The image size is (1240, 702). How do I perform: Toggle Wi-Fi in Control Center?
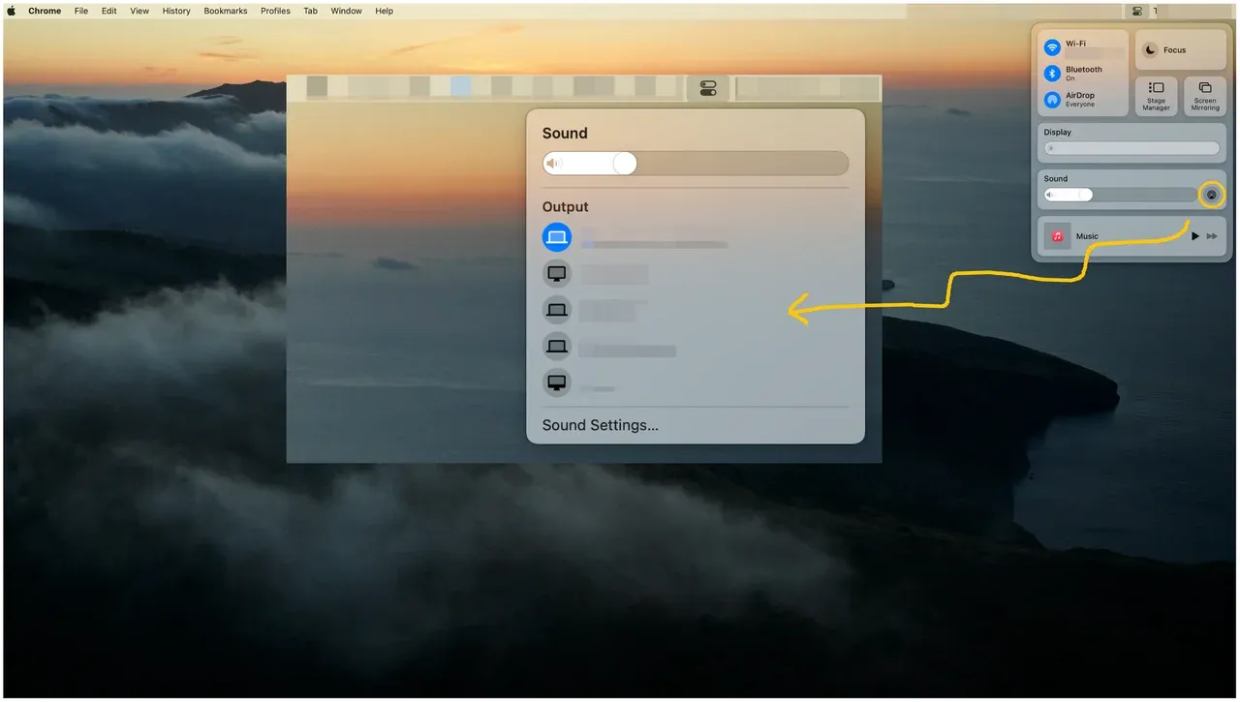(1052, 47)
